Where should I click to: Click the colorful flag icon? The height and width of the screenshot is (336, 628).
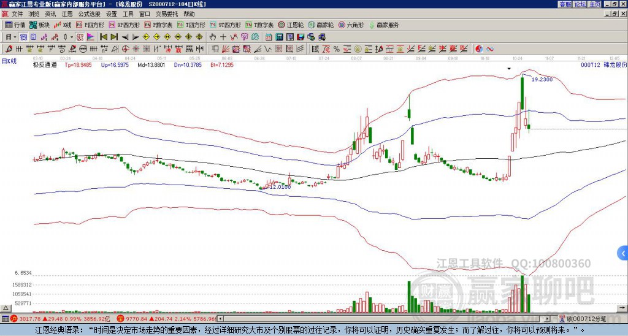[91, 37]
